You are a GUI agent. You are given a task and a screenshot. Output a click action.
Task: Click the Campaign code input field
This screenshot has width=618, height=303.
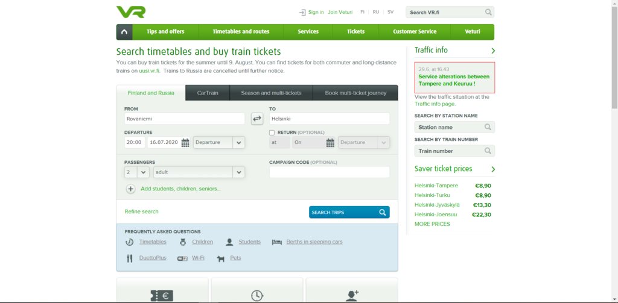(330, 172)
